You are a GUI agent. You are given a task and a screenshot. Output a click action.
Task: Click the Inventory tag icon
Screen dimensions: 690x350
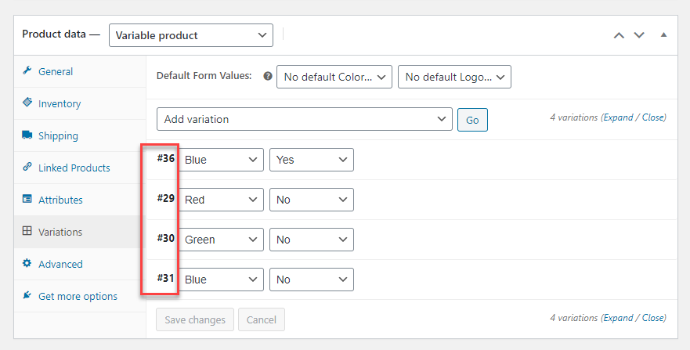click(27, 103)
